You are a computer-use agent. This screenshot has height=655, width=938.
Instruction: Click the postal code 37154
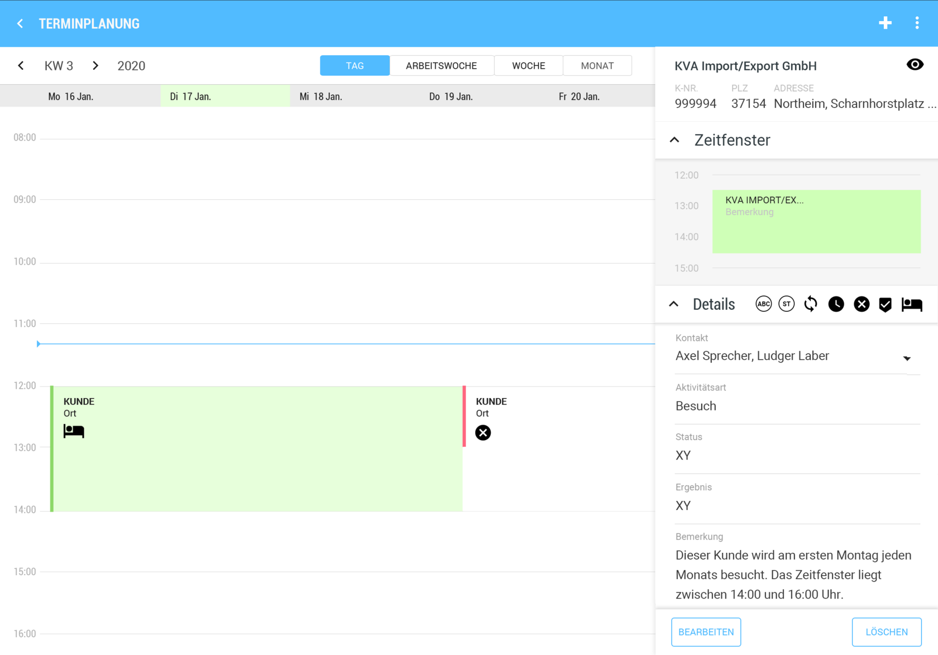[749, 104]
